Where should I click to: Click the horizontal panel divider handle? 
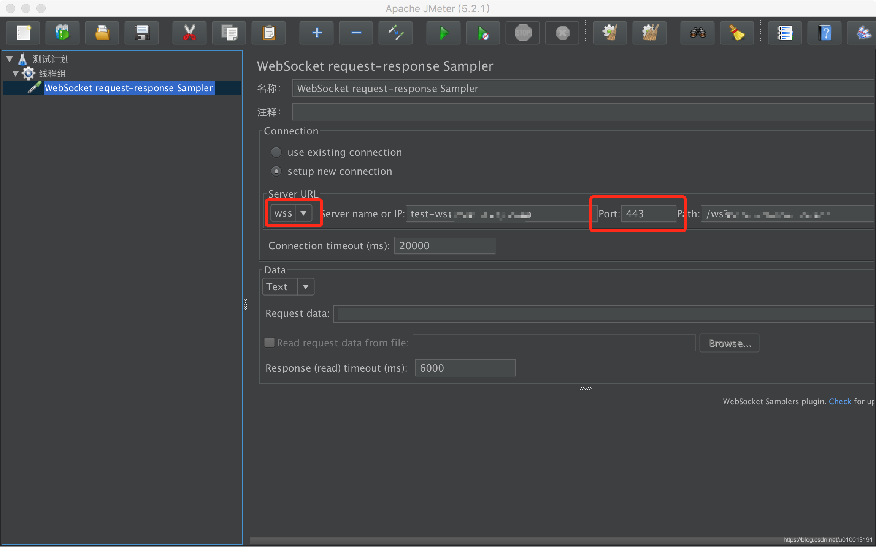pos(586,389)
